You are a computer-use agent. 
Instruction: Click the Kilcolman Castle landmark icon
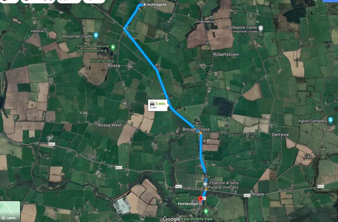click(x=96, y=35)
